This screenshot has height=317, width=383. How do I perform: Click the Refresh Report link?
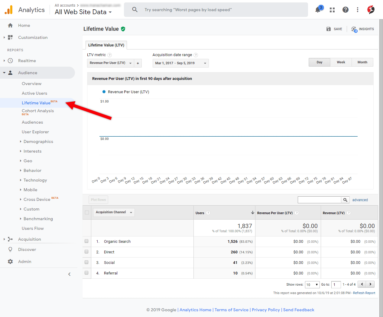coord(364,293)
